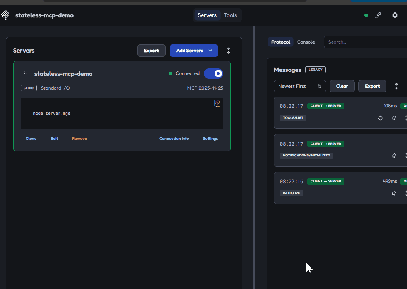
Task: Replay the TOOLS/LIST message
Action: 380,118
